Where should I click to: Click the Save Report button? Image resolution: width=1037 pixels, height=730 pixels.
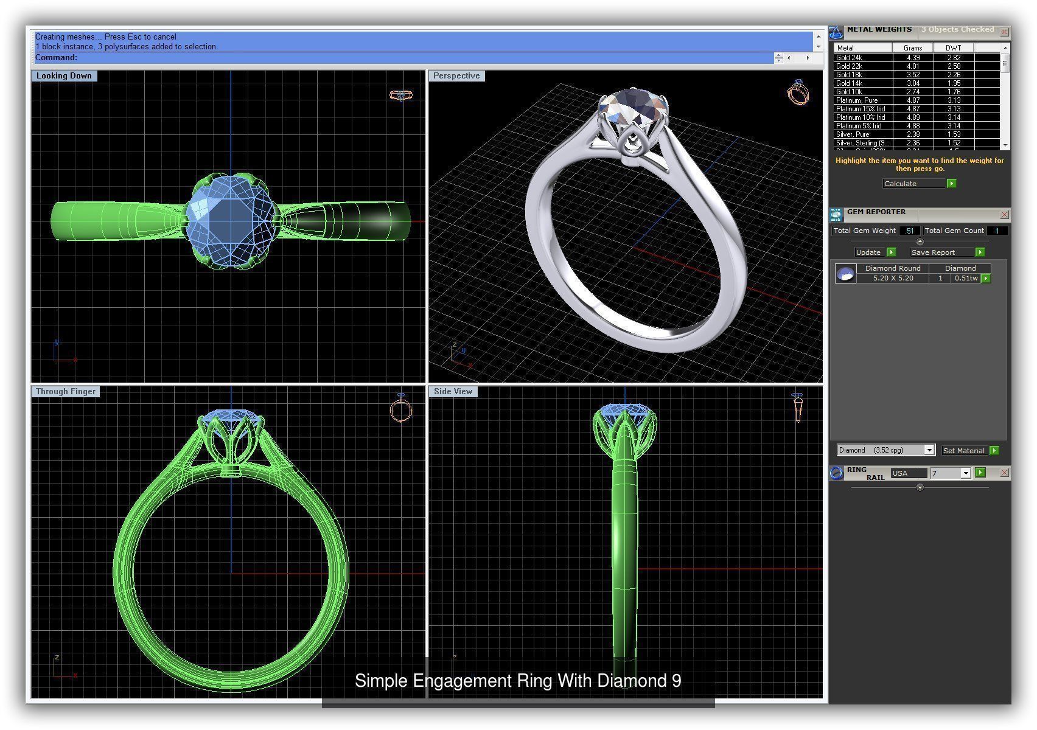coord(942,252)
